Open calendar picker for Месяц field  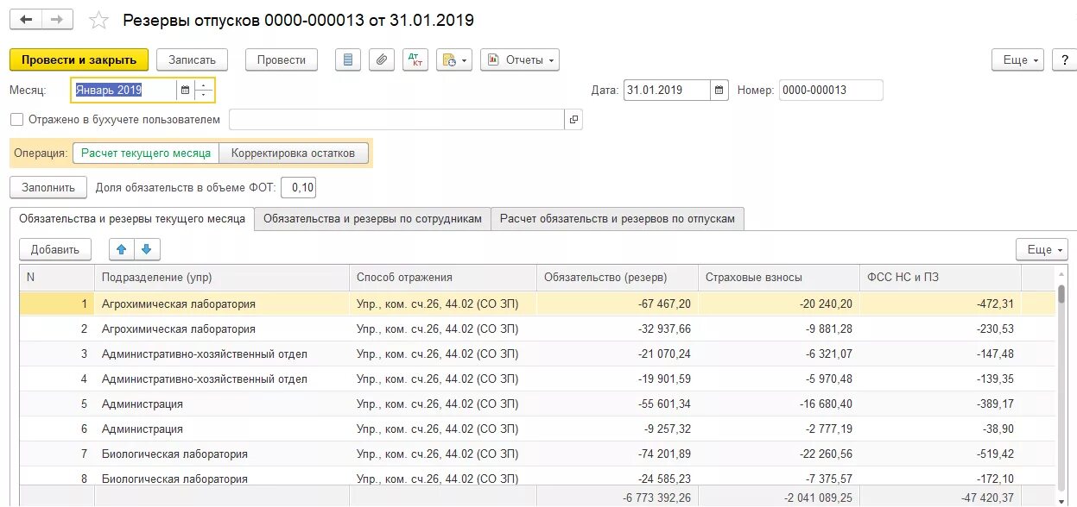(x=184, y=90)
